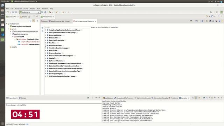This screenshot has width=224, height=126.
Task: Switch to the Generation Results tab
Action: [160, 98]
